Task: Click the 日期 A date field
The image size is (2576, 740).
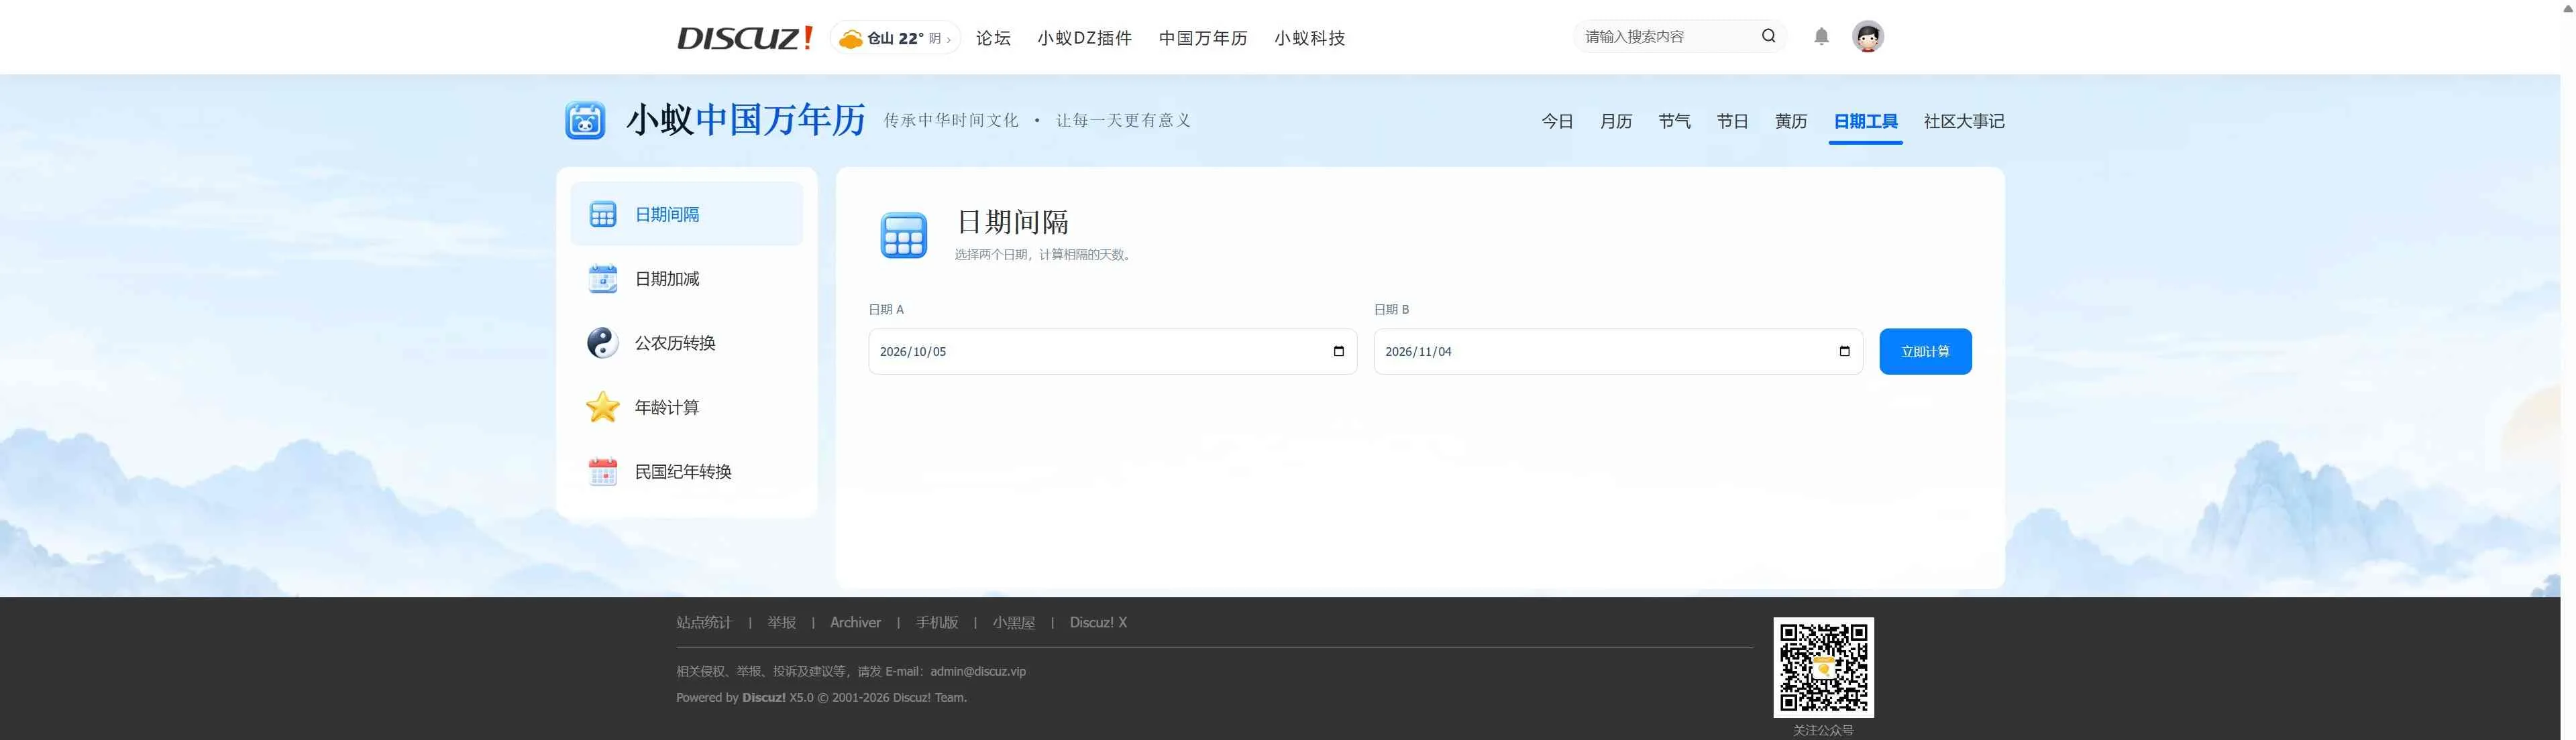Action: pyautogui.click(x=1112, y=351)
